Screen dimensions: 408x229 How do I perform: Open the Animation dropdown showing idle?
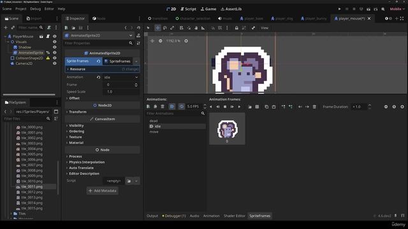pyautogui.click(x=121, y=78)
